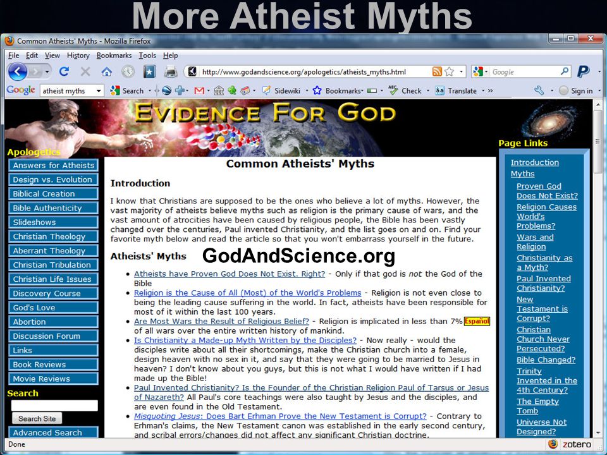Open Sidewiki from Google Toolbar
607x455 pixels.
281,90
